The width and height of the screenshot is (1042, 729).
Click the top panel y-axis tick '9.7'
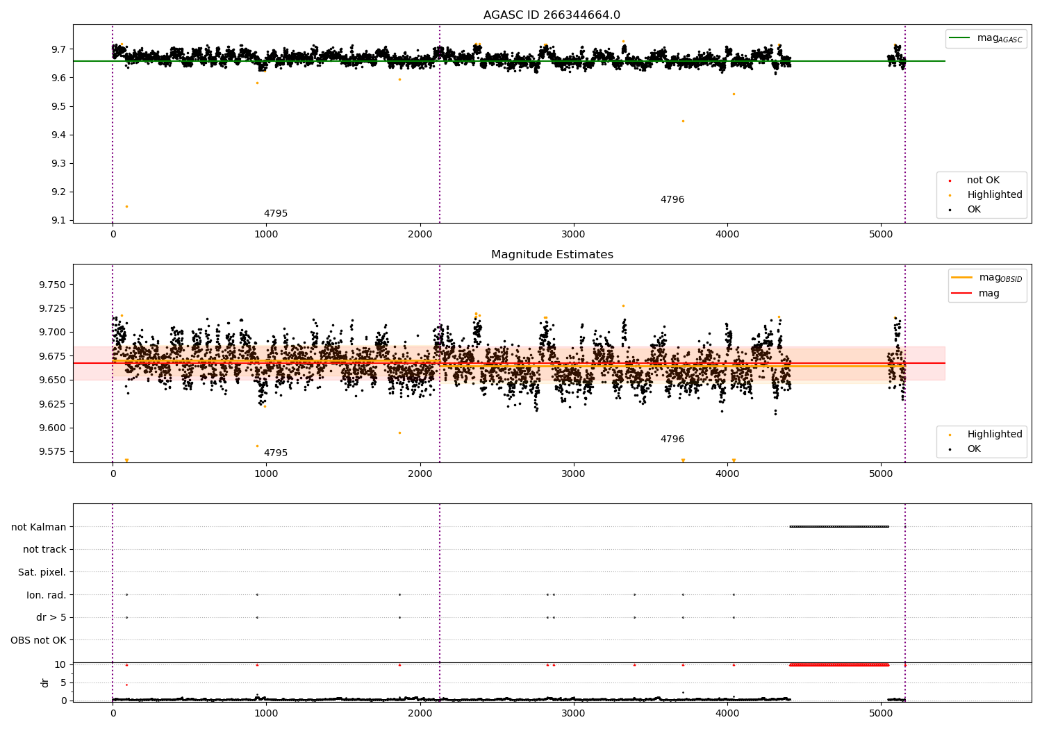click(59, 49)
